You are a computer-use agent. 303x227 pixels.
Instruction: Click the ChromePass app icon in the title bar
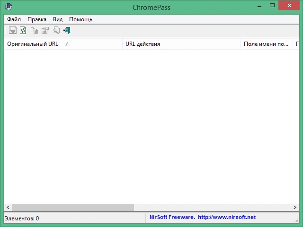click(9, 7)
